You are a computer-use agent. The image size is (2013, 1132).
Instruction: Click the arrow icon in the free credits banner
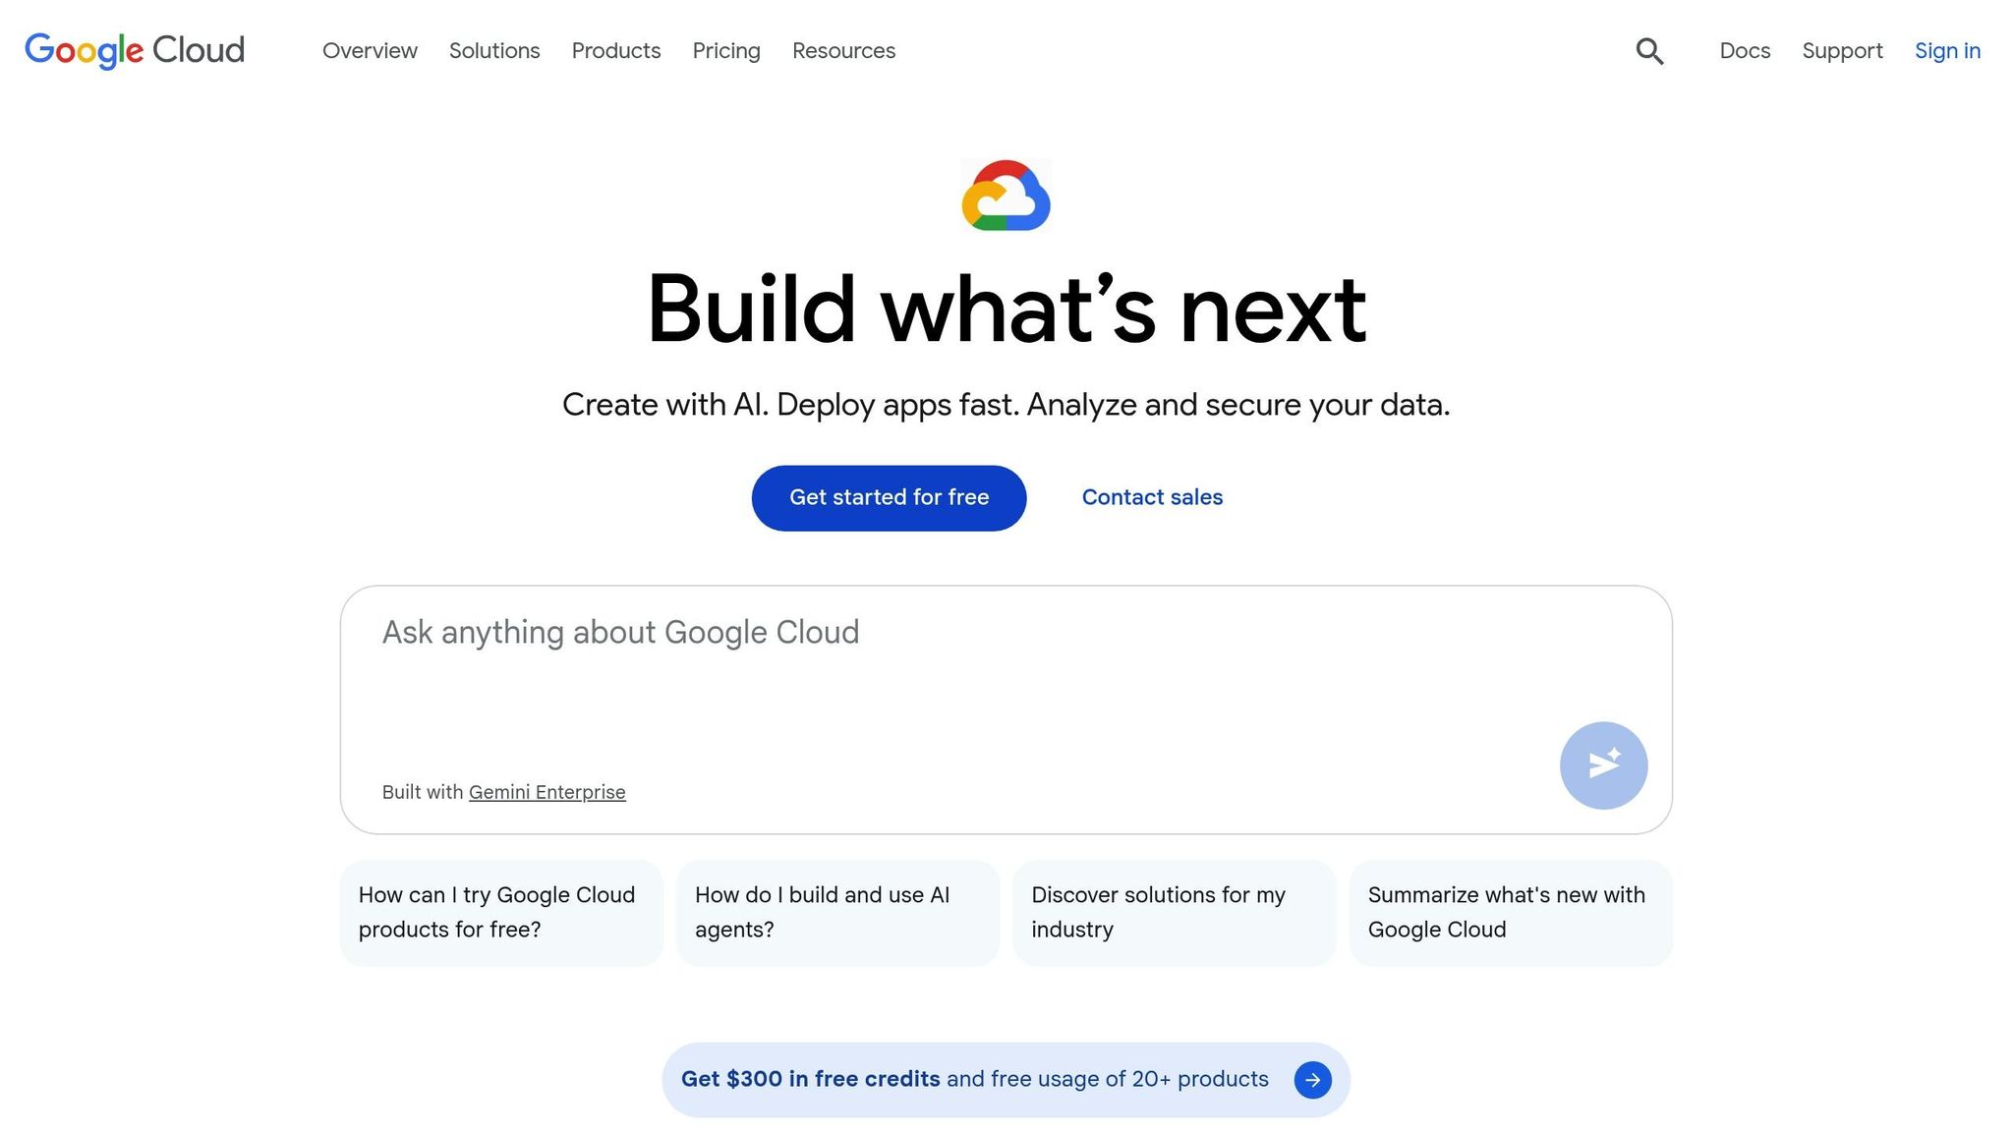coord(1313,1079)
